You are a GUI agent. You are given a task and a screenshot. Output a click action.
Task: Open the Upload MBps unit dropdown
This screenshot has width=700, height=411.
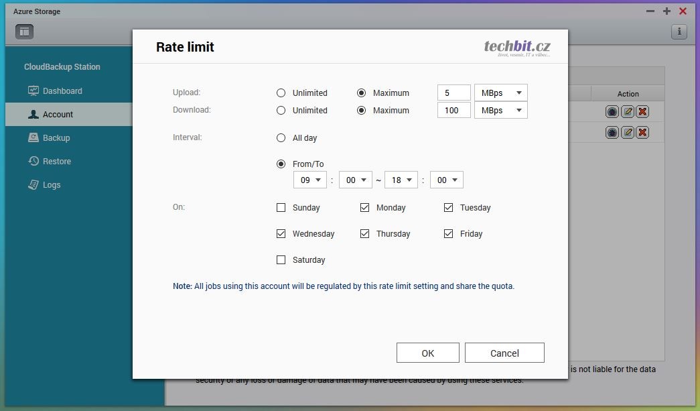click(500, 93)
